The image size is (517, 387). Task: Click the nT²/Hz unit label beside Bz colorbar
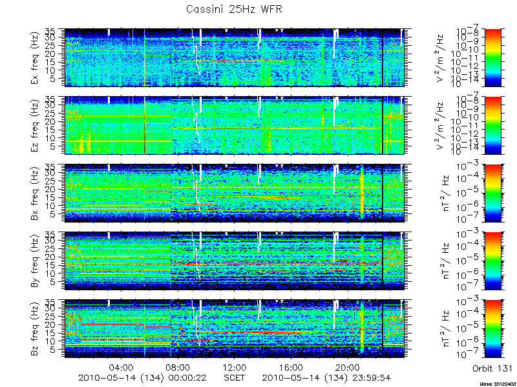(x=445, y=329)
